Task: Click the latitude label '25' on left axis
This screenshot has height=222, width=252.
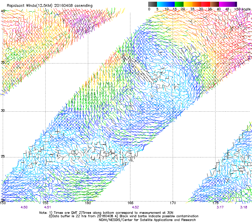Action: pos(3,156)
